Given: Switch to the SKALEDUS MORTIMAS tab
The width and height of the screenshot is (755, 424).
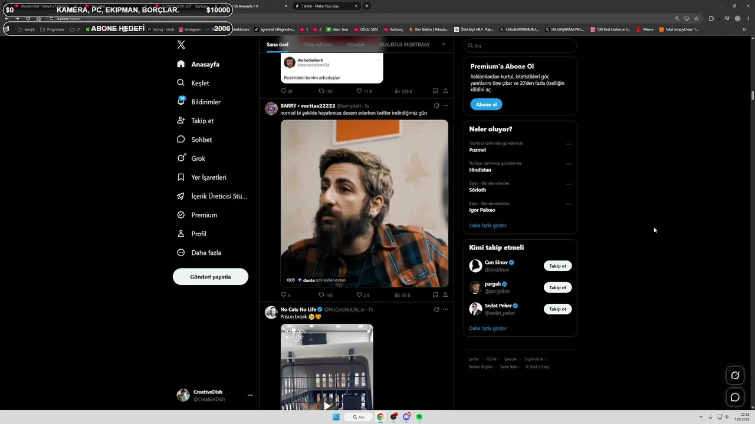Looking at the screenshot, I should tap(404, 45).
